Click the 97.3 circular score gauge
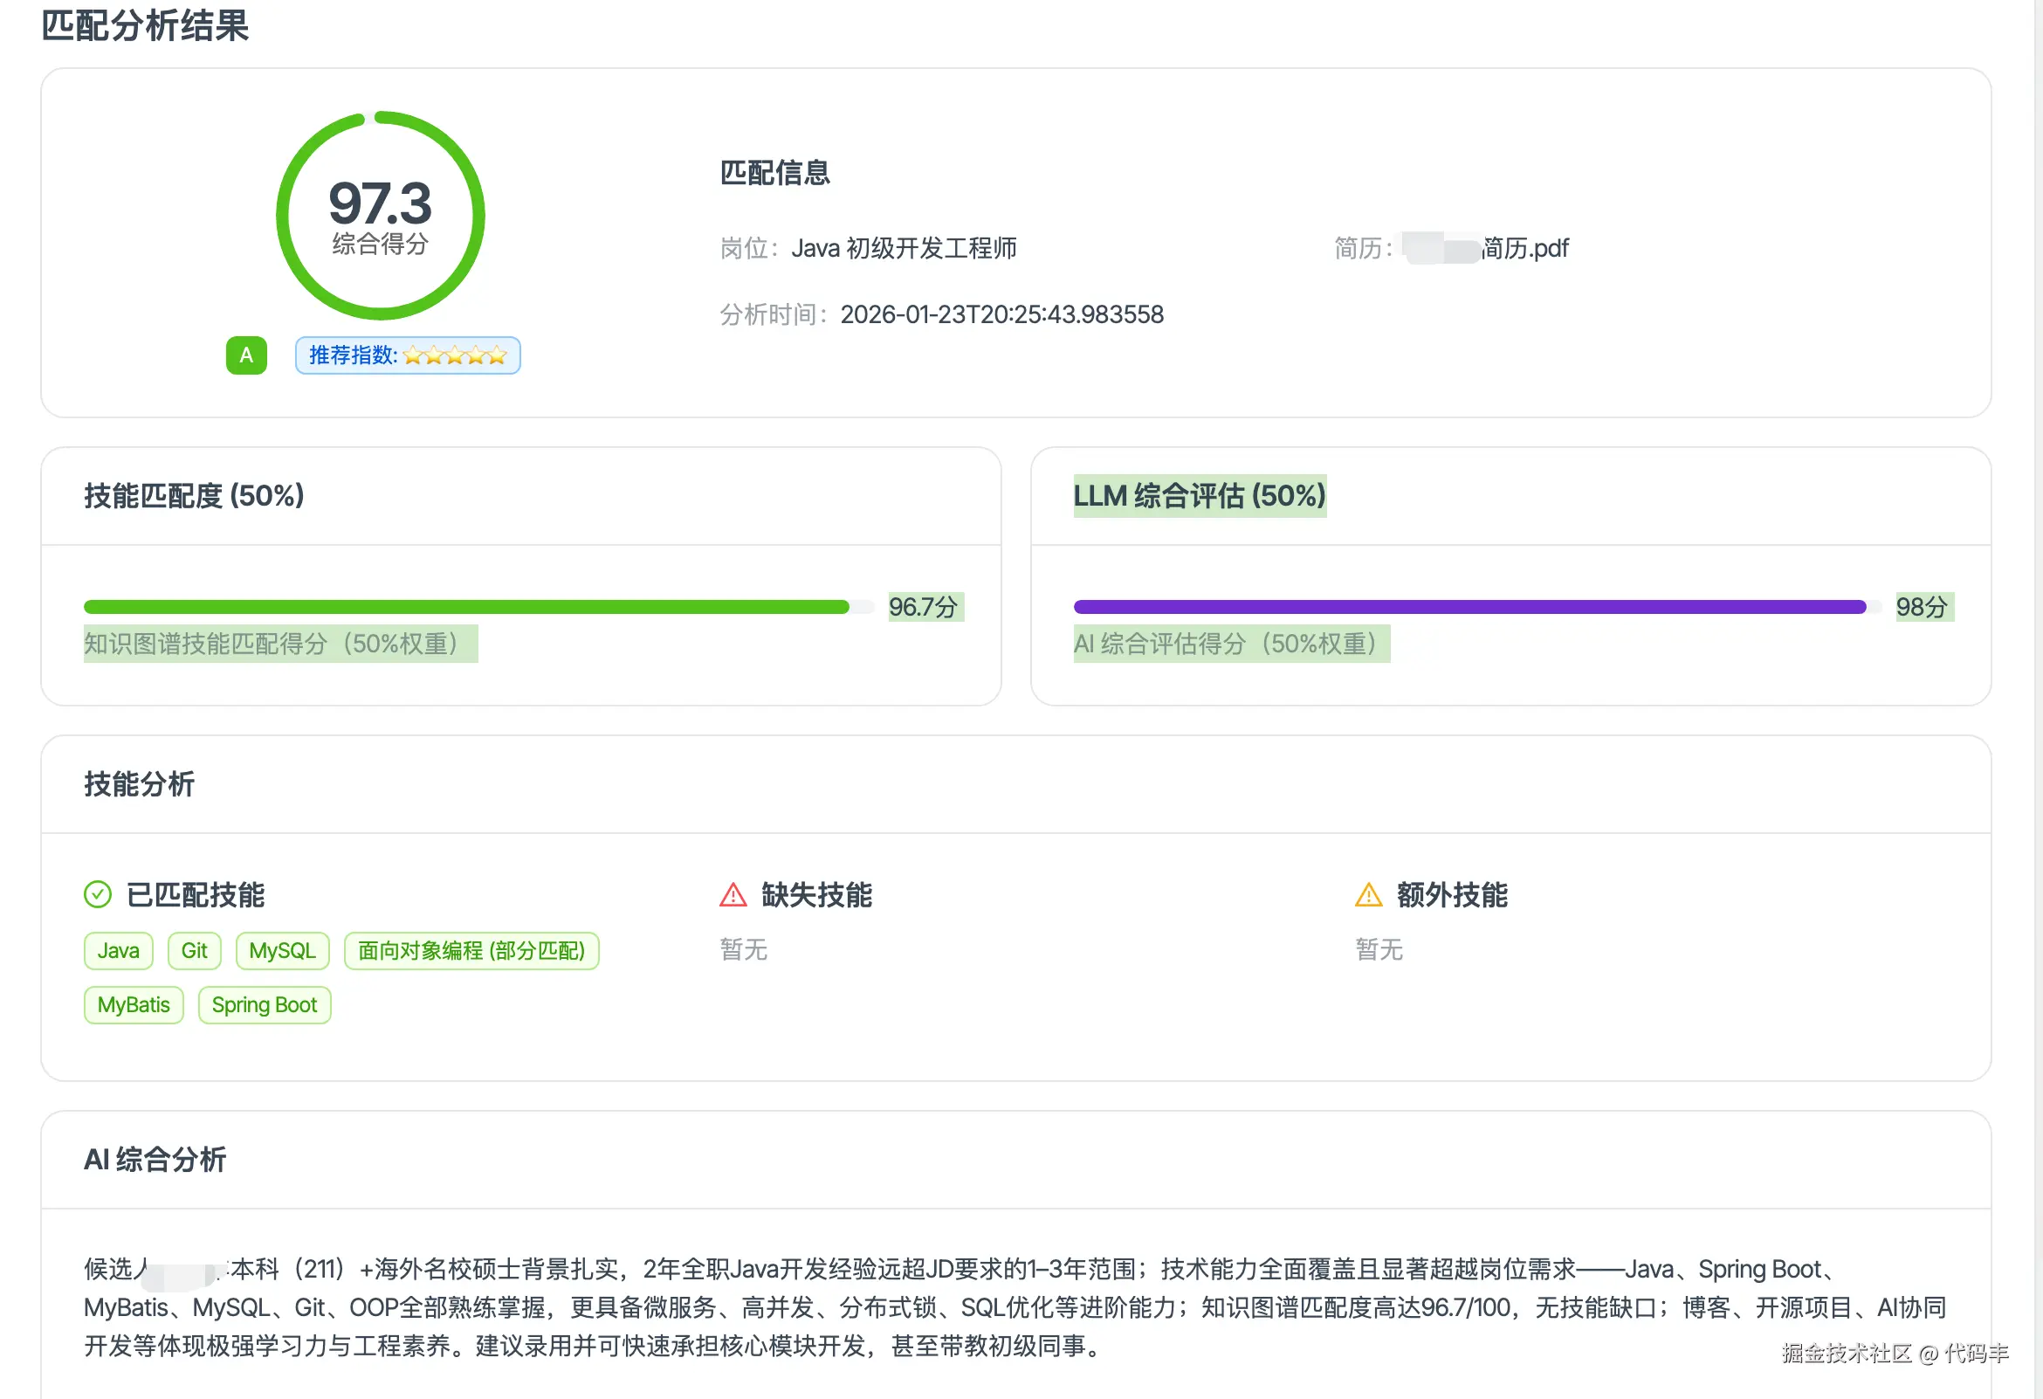The width and height of the screenshot is (2043, 1399). (381, 216)
